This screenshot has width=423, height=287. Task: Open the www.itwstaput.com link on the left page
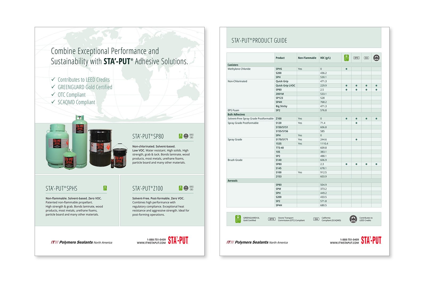coord(151,243)
